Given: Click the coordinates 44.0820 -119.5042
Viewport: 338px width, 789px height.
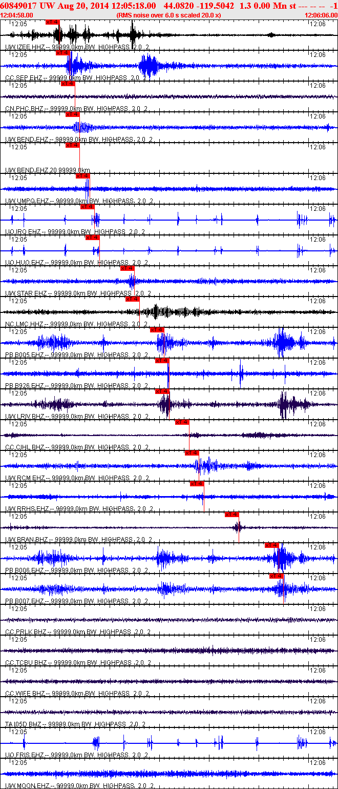Looking at the screenshot, I should tap(199, 6).
